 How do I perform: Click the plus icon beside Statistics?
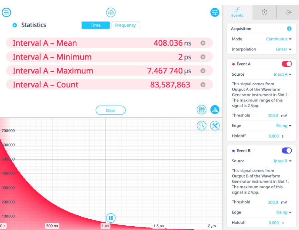(15, 25)
